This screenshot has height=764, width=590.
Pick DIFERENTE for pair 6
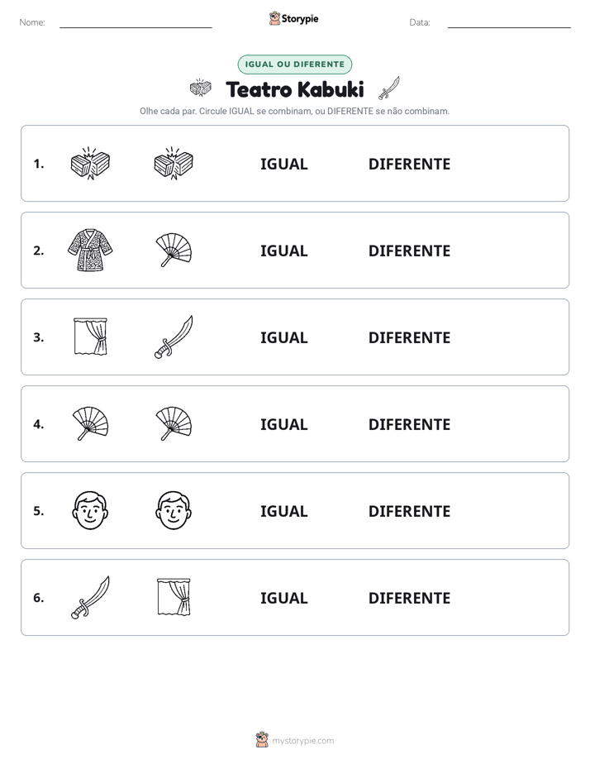pyautogui.click(x=409, y=598)
